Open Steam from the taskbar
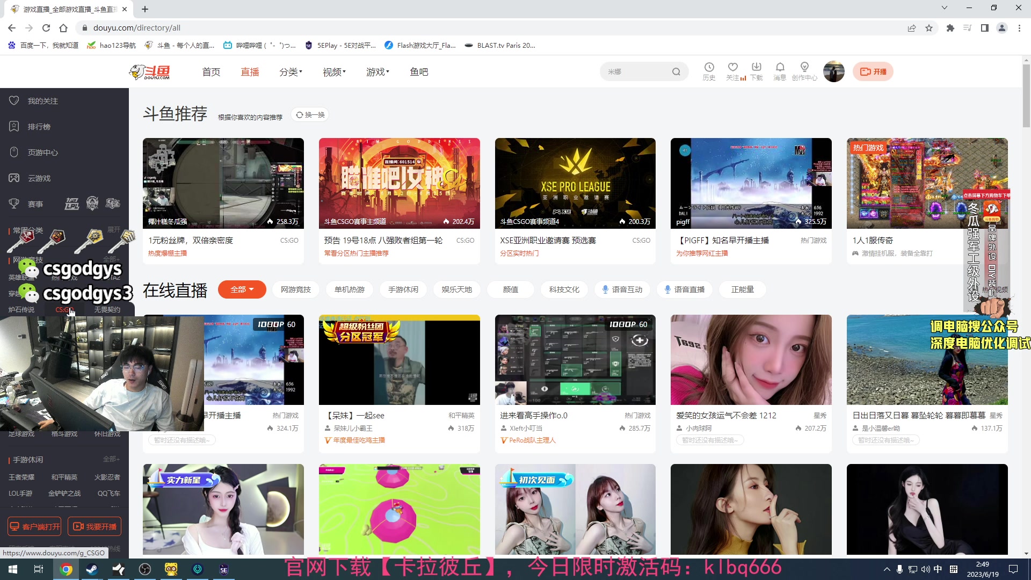This screenshot has height=580, width=1031. pos(92,569)
